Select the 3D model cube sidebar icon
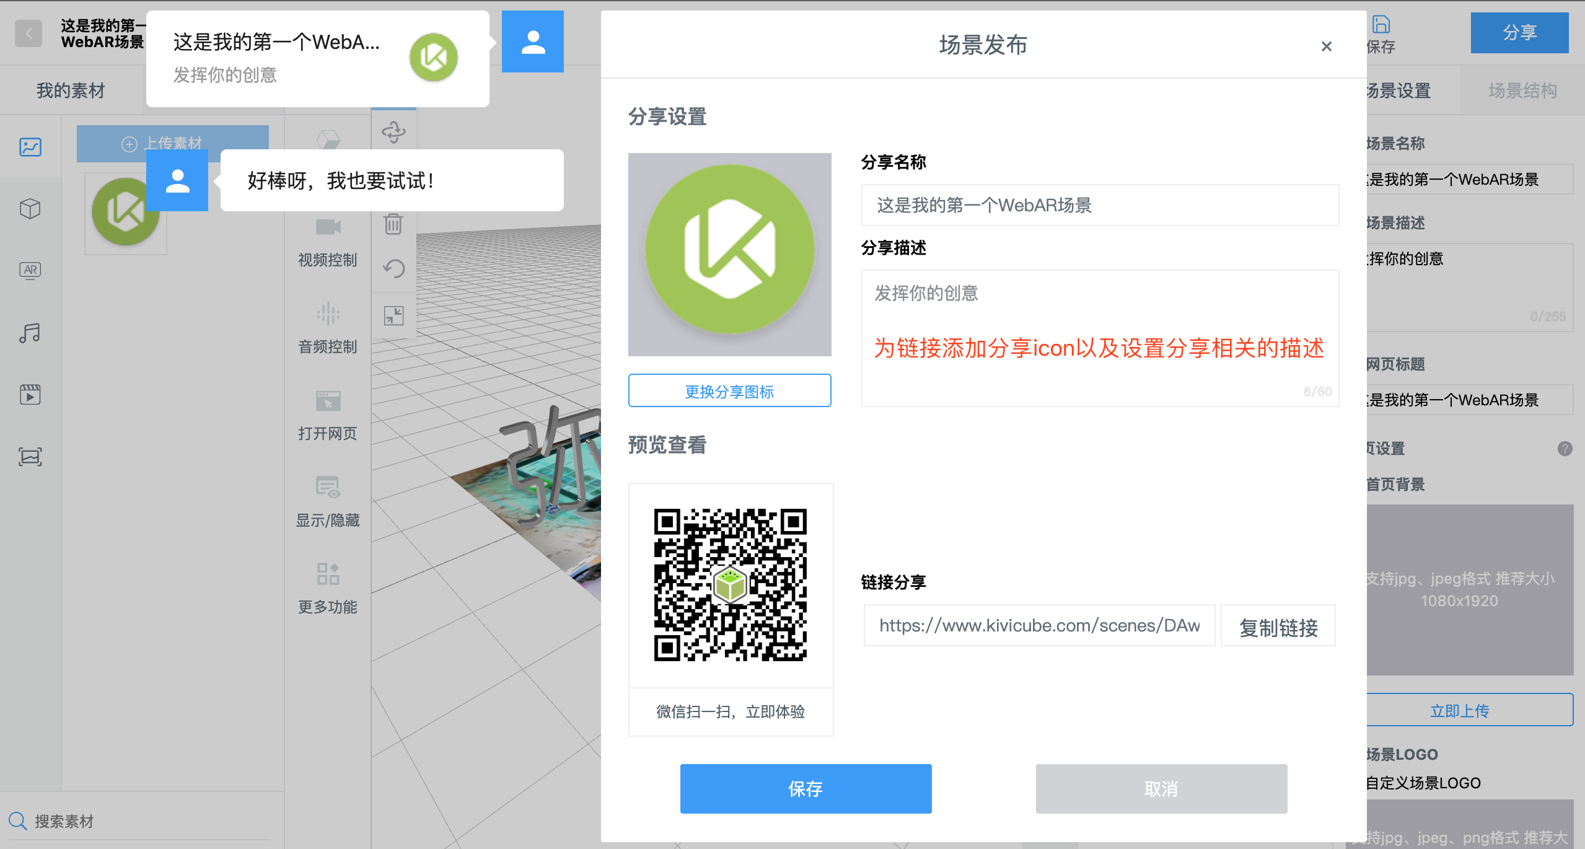This screenshot has height=849, width=1585. point(30,209)
